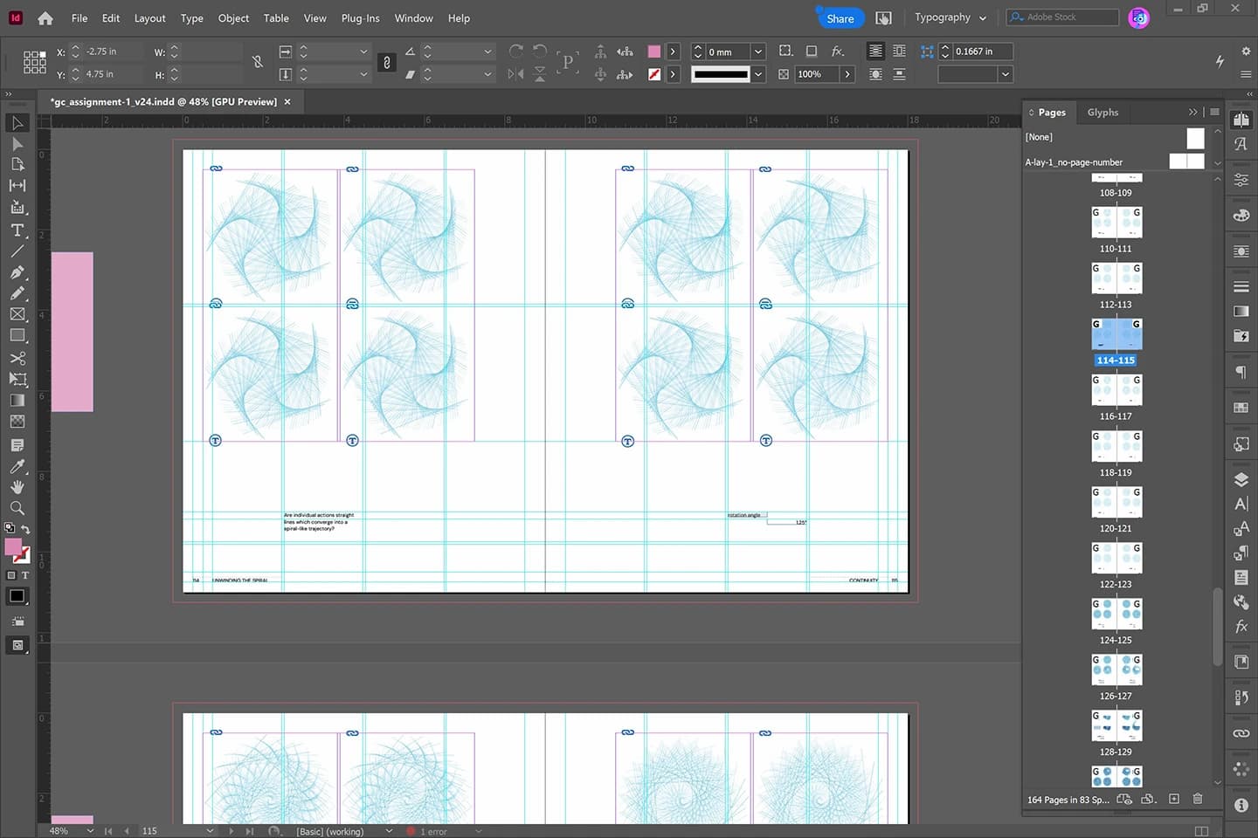Switch to the Glyphs tab
The image size is (1258, 838).
[x=1102, y=112]
